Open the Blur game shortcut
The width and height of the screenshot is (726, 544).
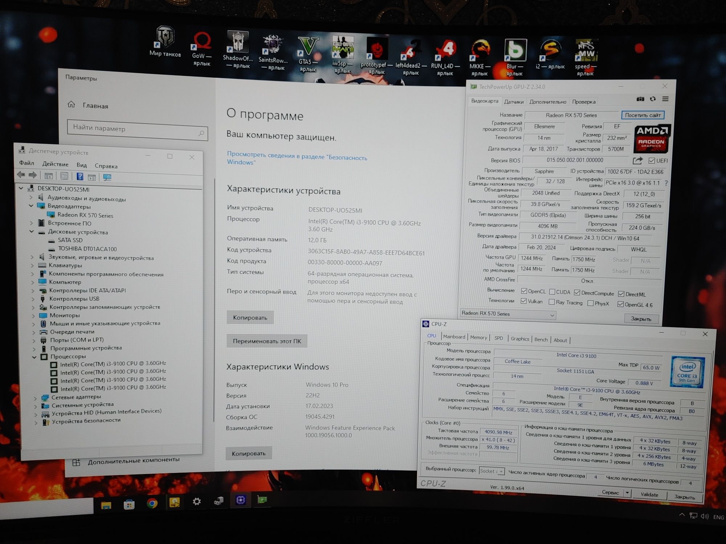pos(515,58)
